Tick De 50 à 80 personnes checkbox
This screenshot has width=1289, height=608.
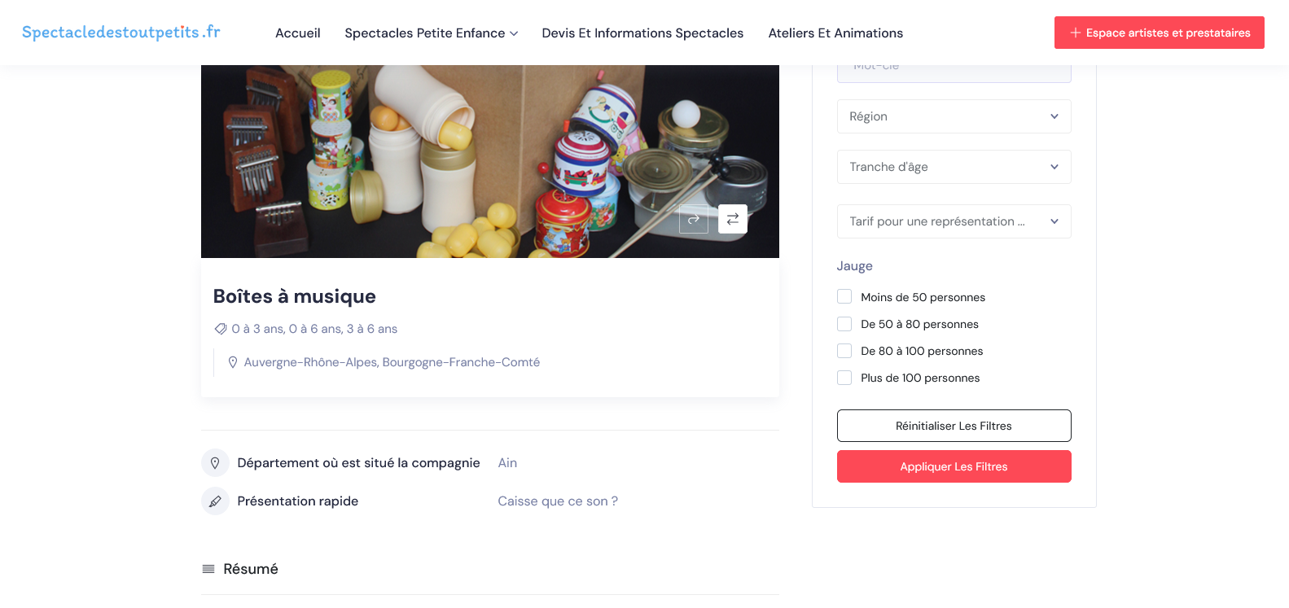pyautogui.click(x=844, y=324)
